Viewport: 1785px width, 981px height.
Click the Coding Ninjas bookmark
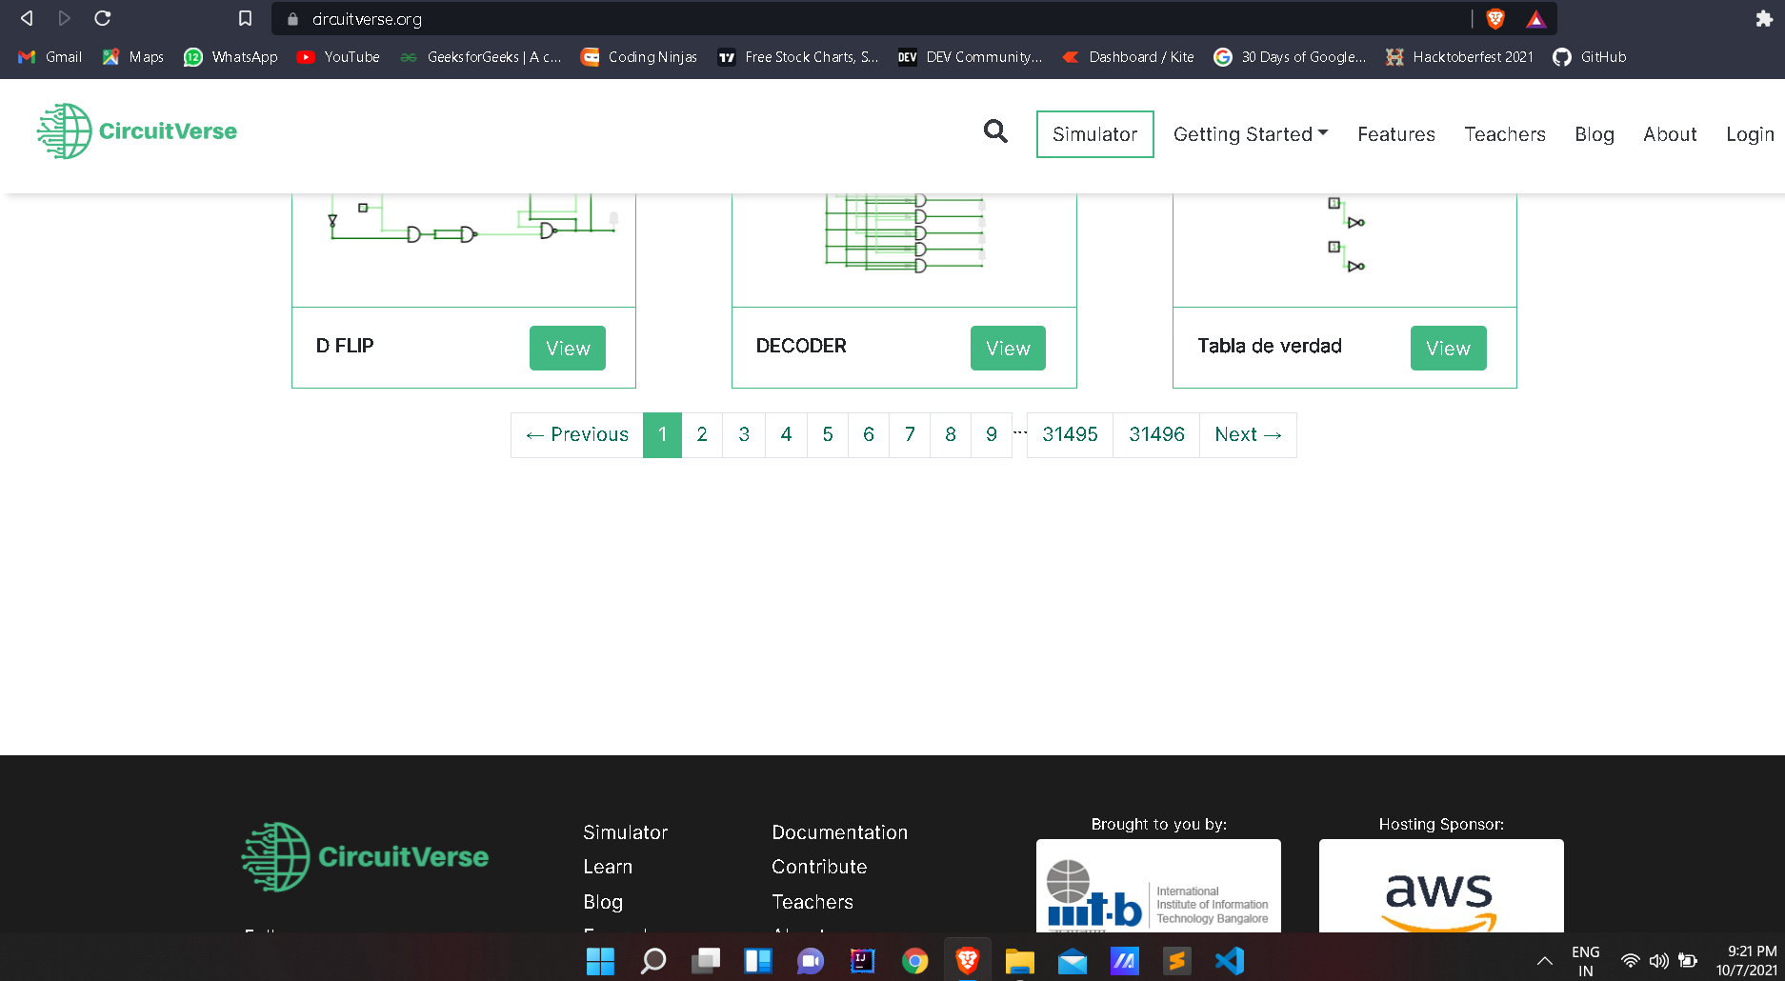coord(638,56)
